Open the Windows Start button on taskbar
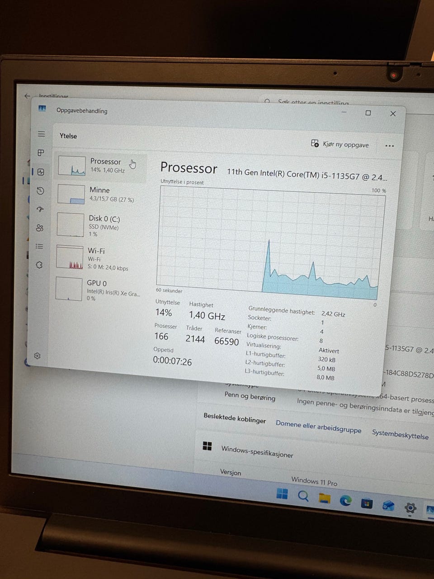 click(282, 494)
